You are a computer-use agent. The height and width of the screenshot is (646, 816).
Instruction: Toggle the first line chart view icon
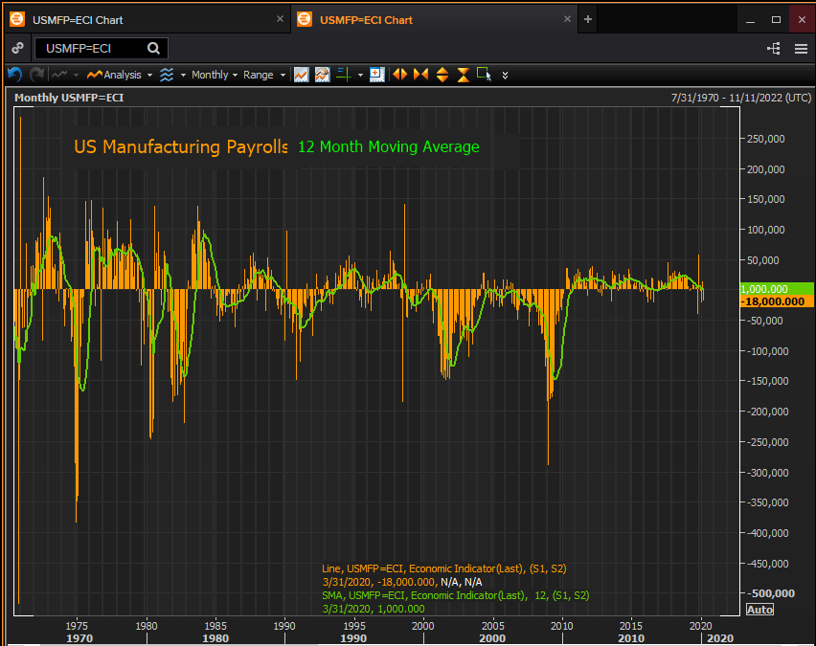click(x=301, y=75)
